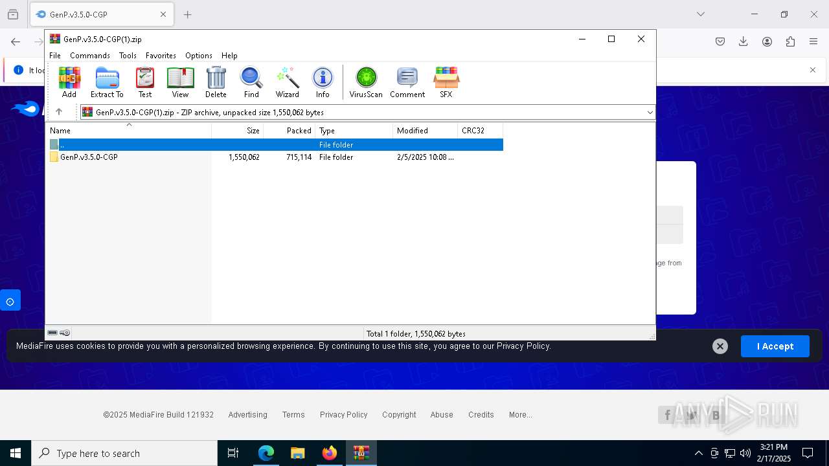Sort by Packed column header
The image size is (829, 466).
click(x=290, y=131)
